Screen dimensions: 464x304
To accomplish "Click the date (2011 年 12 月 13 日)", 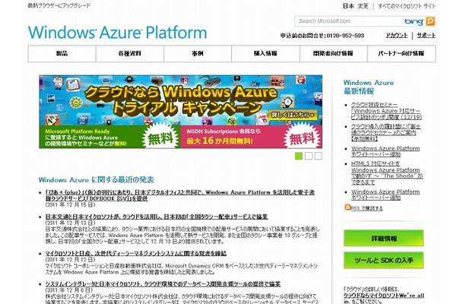I will pos(71,223).
